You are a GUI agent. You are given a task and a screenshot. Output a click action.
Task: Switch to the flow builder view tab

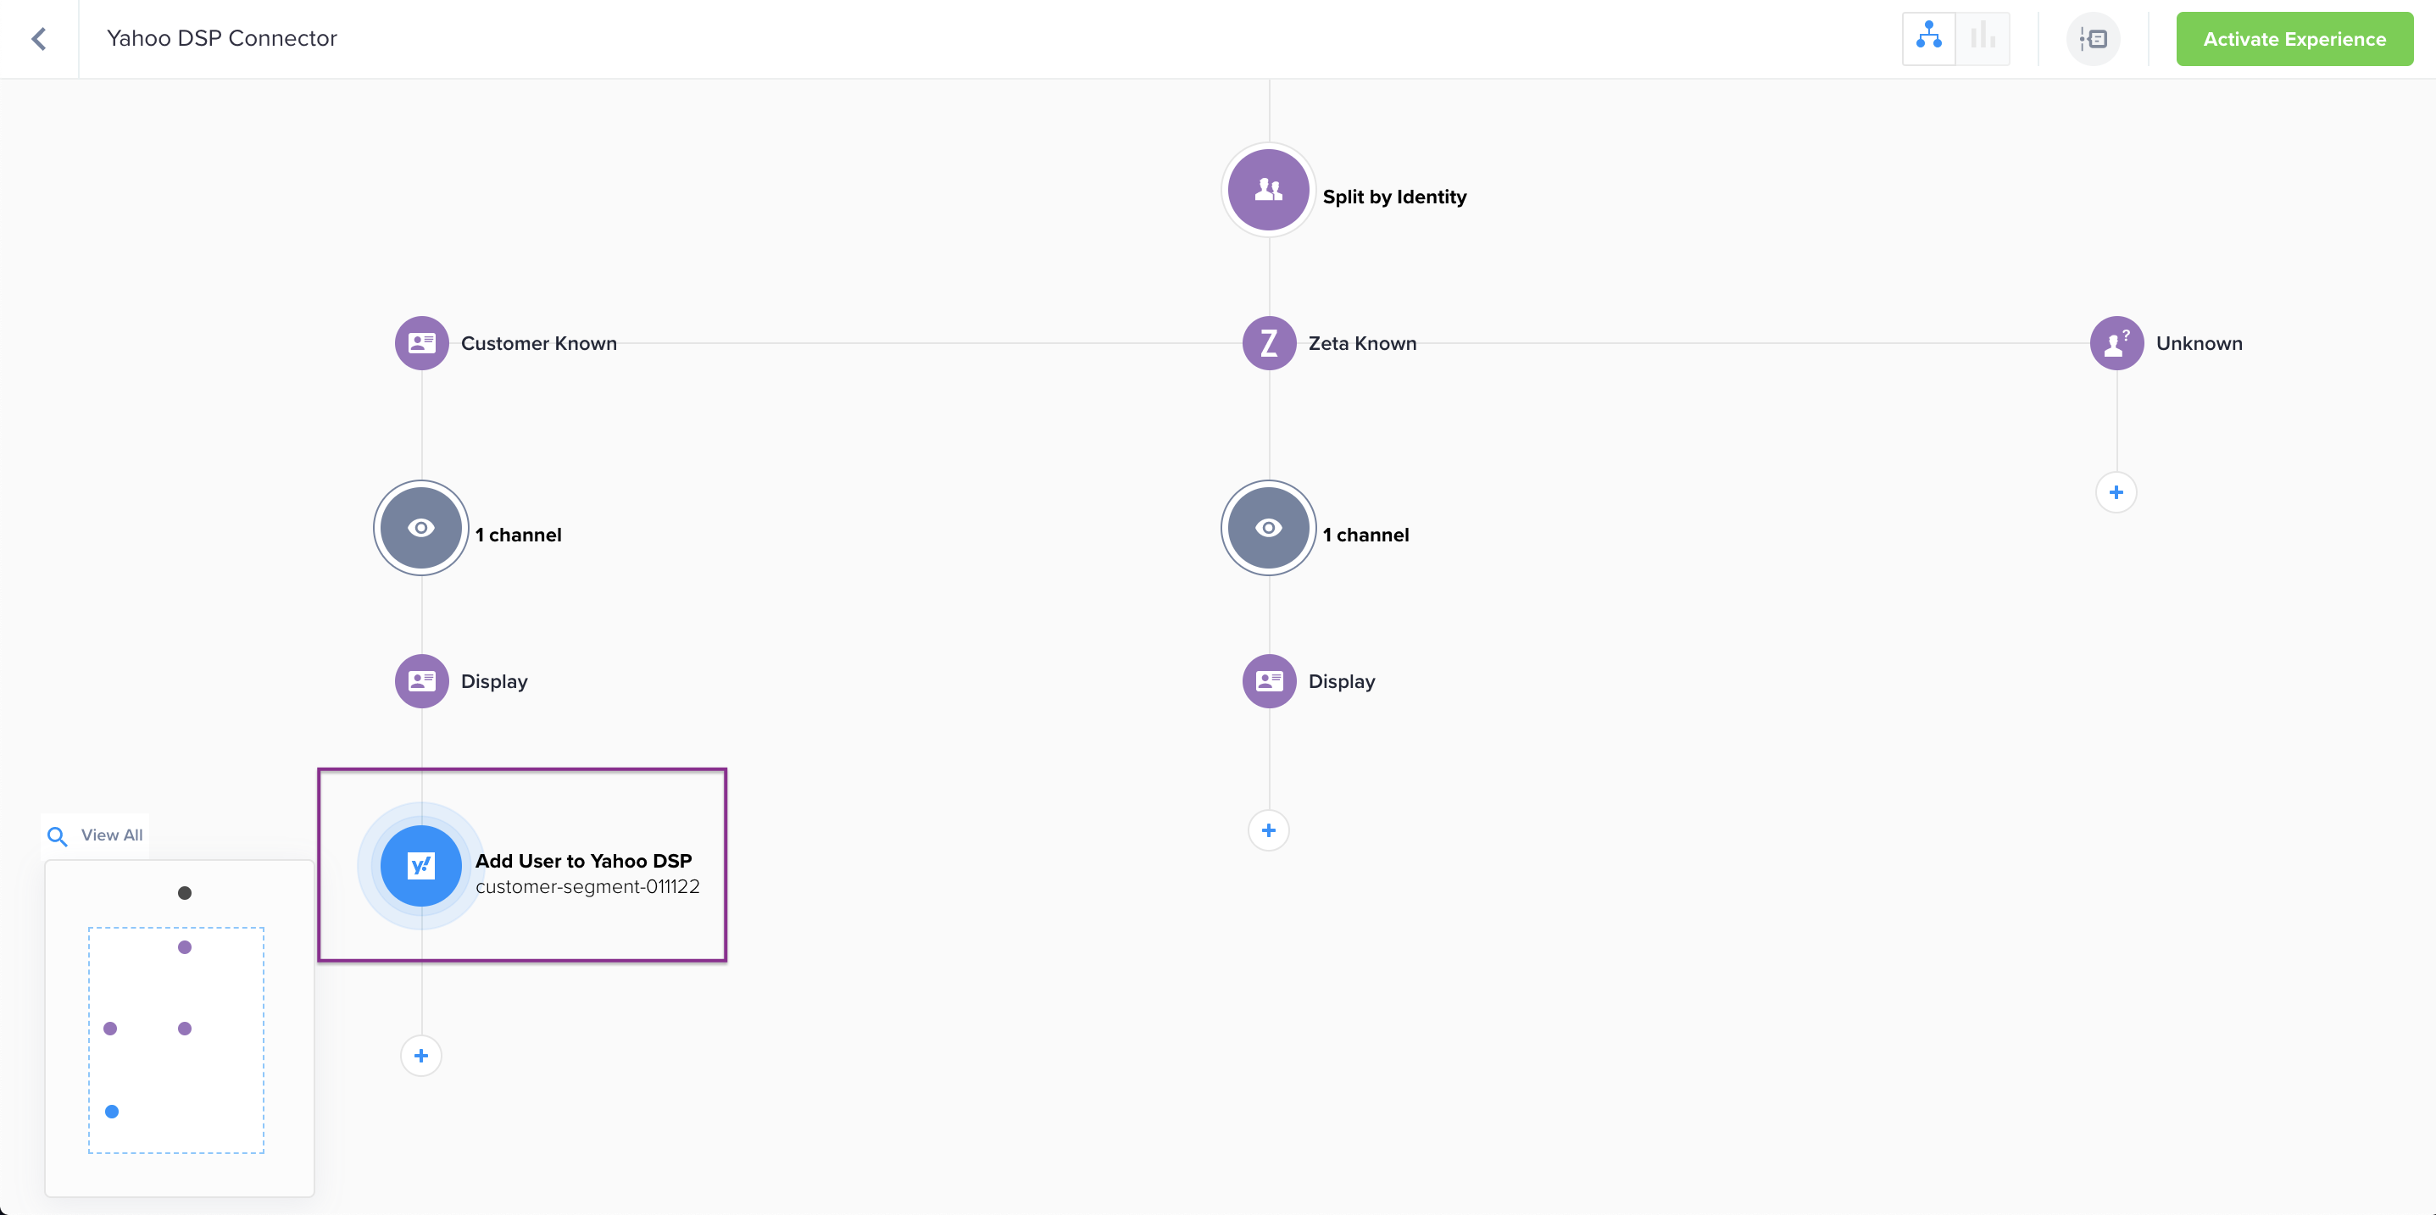click(1928, 39)
